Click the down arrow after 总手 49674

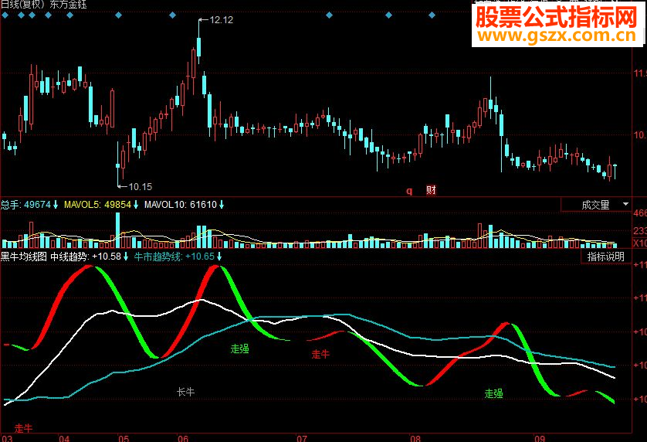(x=56, y=205)
